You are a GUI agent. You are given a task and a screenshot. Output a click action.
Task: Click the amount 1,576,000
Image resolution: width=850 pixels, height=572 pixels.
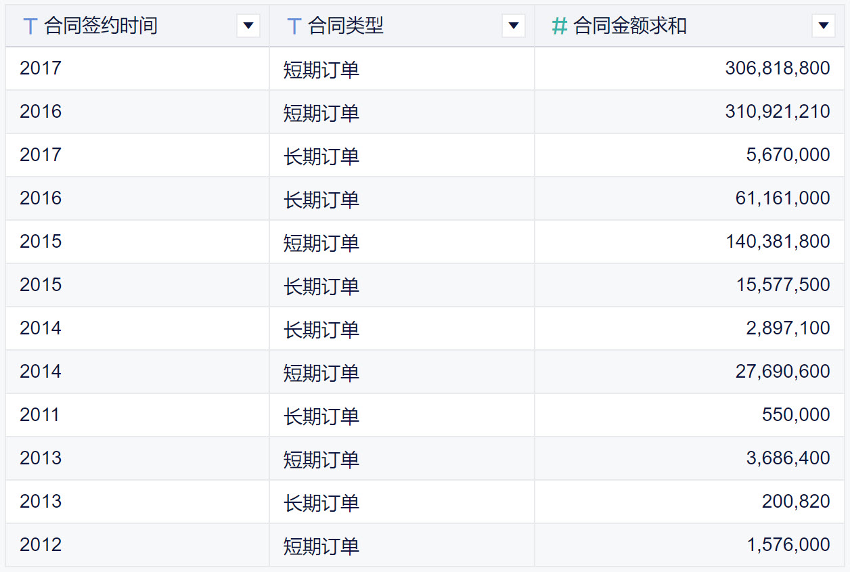[788, 545]
